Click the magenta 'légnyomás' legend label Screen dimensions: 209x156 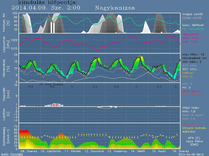point(191,34)
